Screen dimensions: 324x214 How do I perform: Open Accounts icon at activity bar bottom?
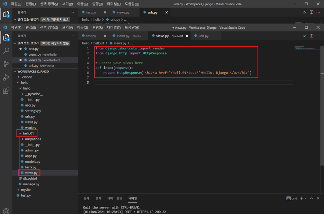(6, 211)
